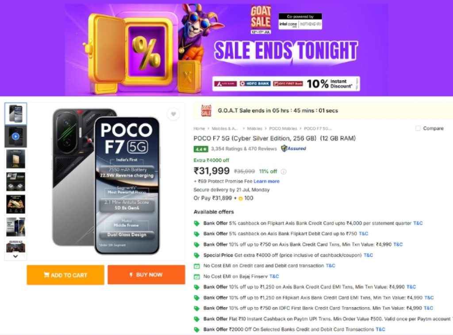The width and height of the screenshot is (453, 335).
Task: Open T&C for the Special Price offer
Action: (x=368, y=255)
